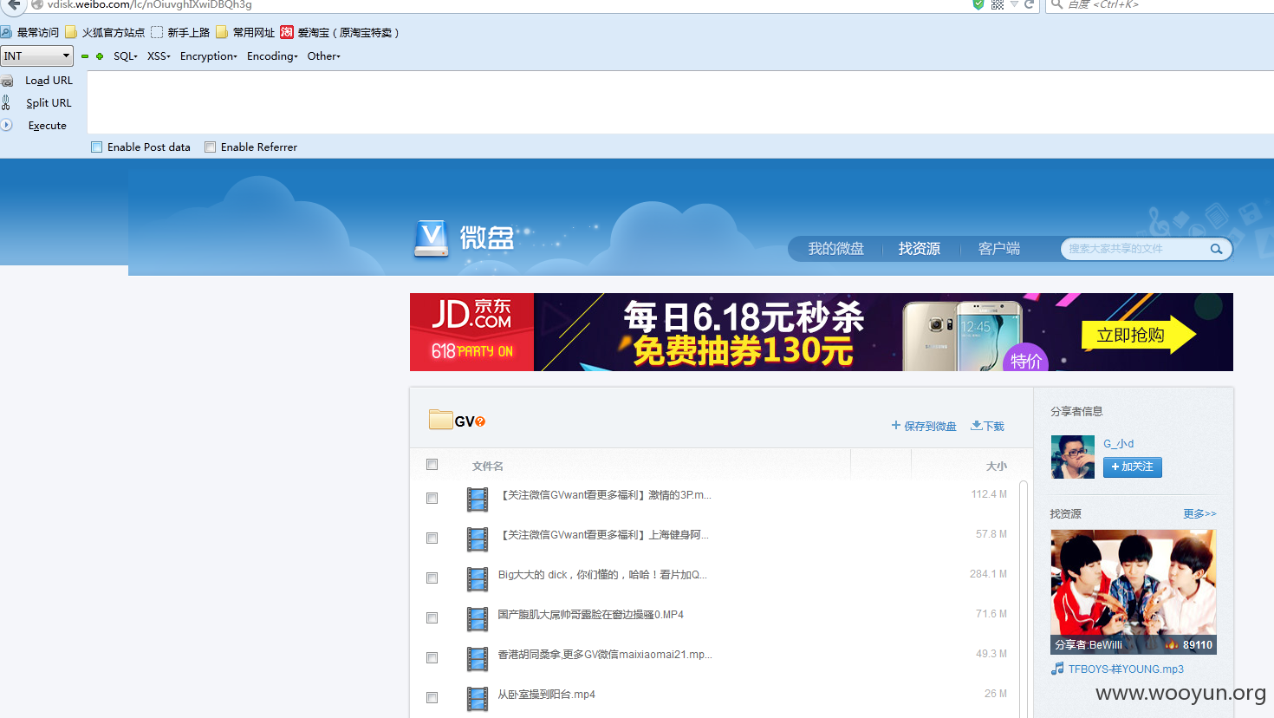Enable Post data checkbox

[x=97, y=147]
